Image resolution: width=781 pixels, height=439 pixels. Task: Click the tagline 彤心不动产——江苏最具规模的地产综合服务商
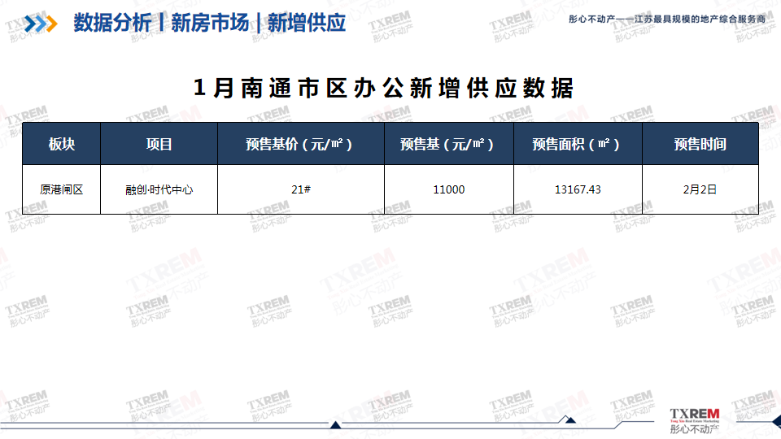(667, 20)
